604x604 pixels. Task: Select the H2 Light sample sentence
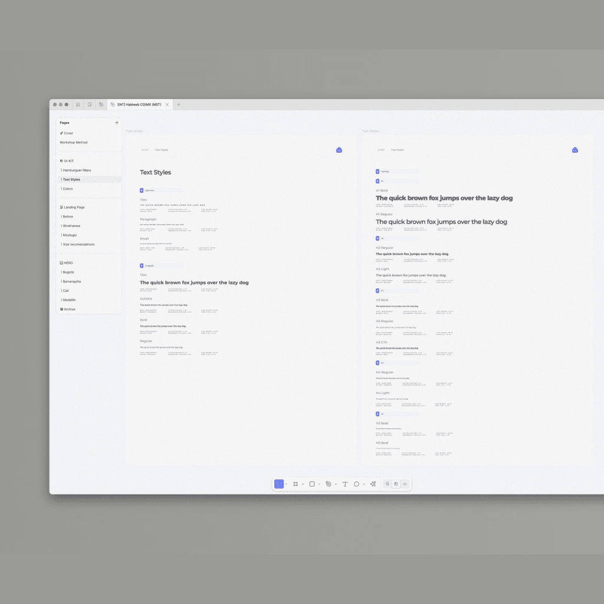411,275
